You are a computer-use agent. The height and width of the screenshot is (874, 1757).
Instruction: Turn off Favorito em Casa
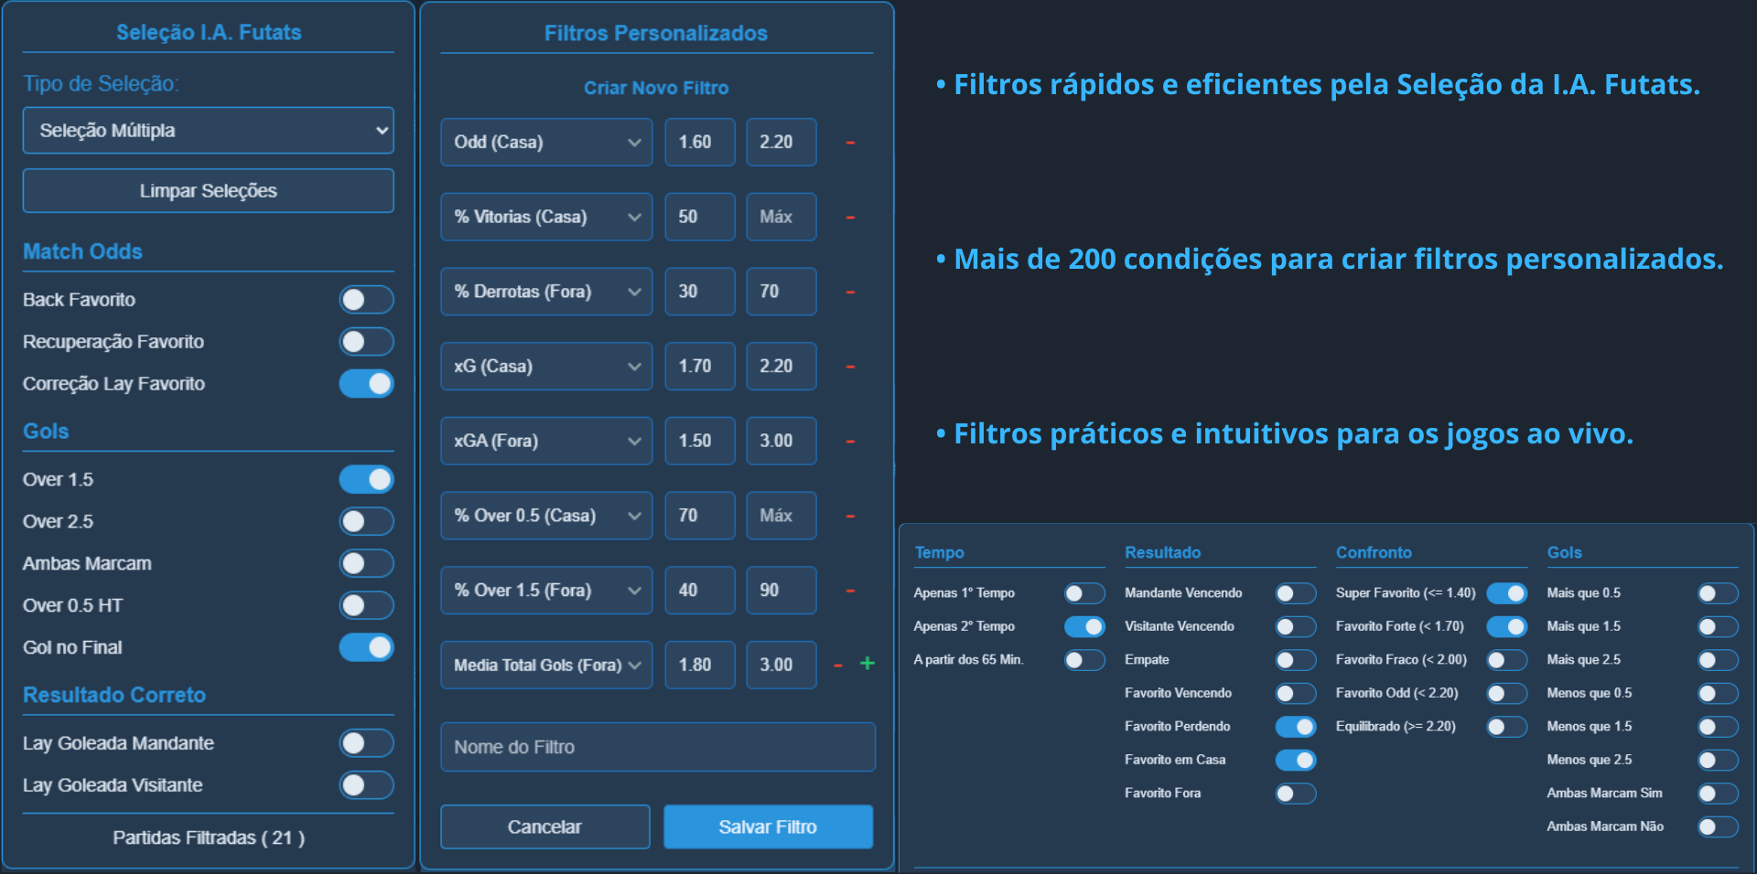click(1297, 761)
